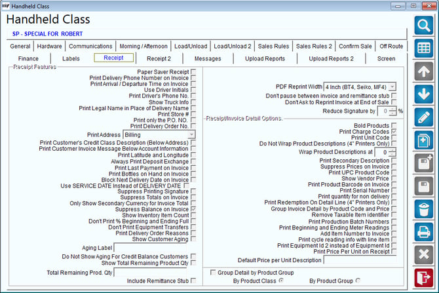This screenshot has width=439, height=293.
Task: Toggle Print Delivery Phone Number on Invoice
Action: pyautogui.click(x=193, y=78)
